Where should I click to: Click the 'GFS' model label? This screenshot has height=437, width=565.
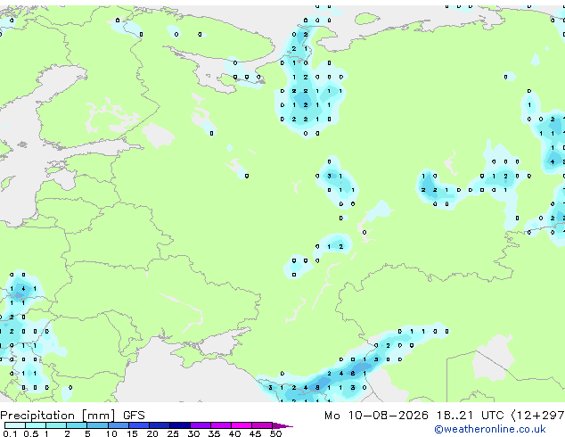(x=134, y=416)
